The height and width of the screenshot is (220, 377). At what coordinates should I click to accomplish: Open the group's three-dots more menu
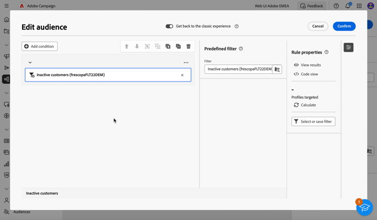(186, 63)
